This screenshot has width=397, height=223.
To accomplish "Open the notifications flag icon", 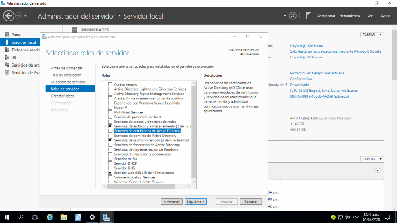I will tap(308, 15).
